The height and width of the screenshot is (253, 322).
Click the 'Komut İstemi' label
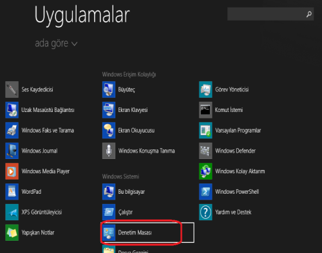tap(229, 110)
